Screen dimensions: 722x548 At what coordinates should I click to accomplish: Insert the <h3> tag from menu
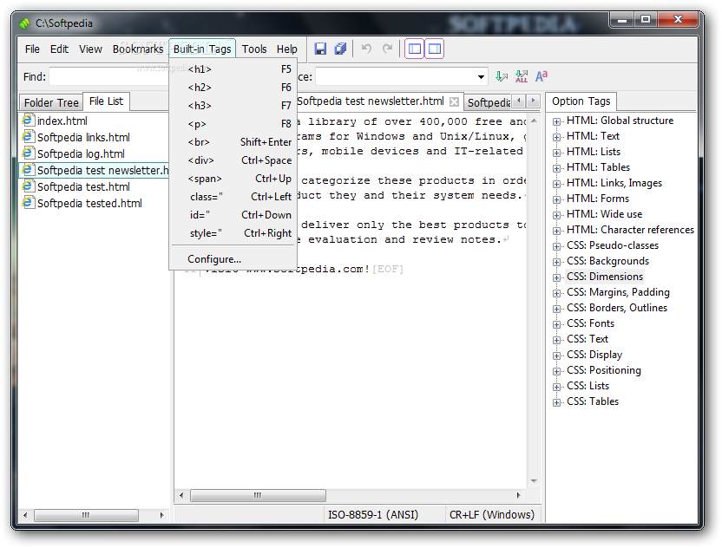[233, 106]
